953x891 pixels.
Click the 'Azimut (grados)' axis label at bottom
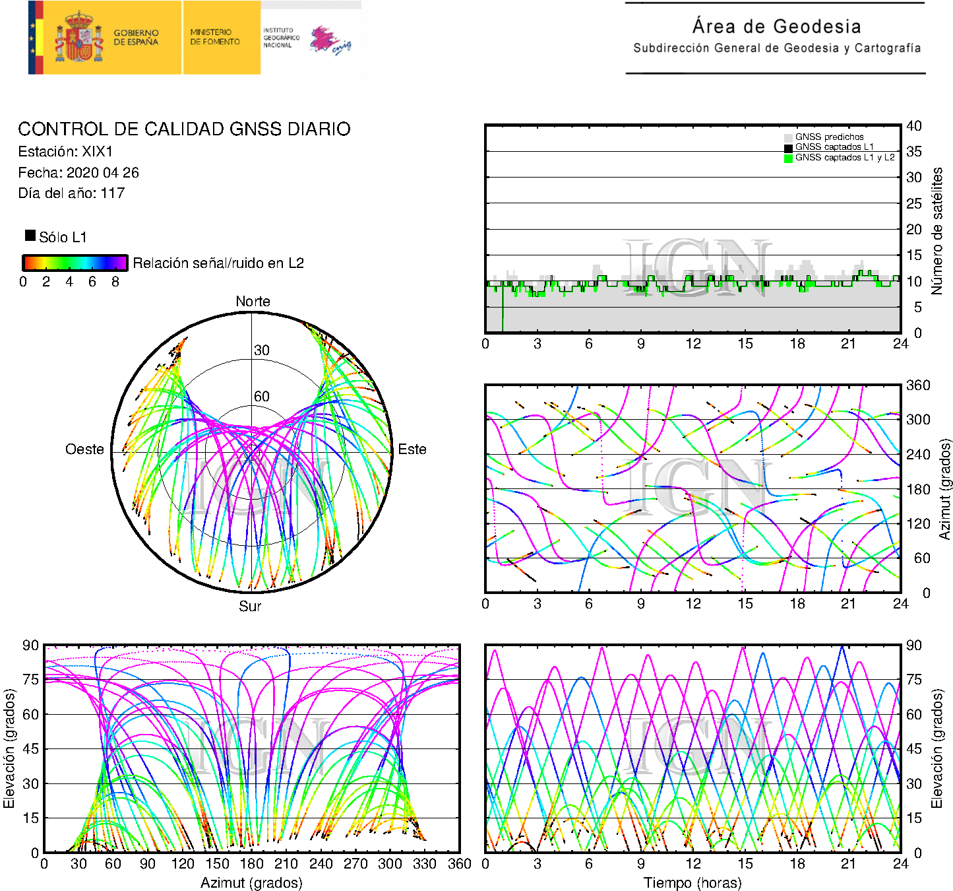251,882
